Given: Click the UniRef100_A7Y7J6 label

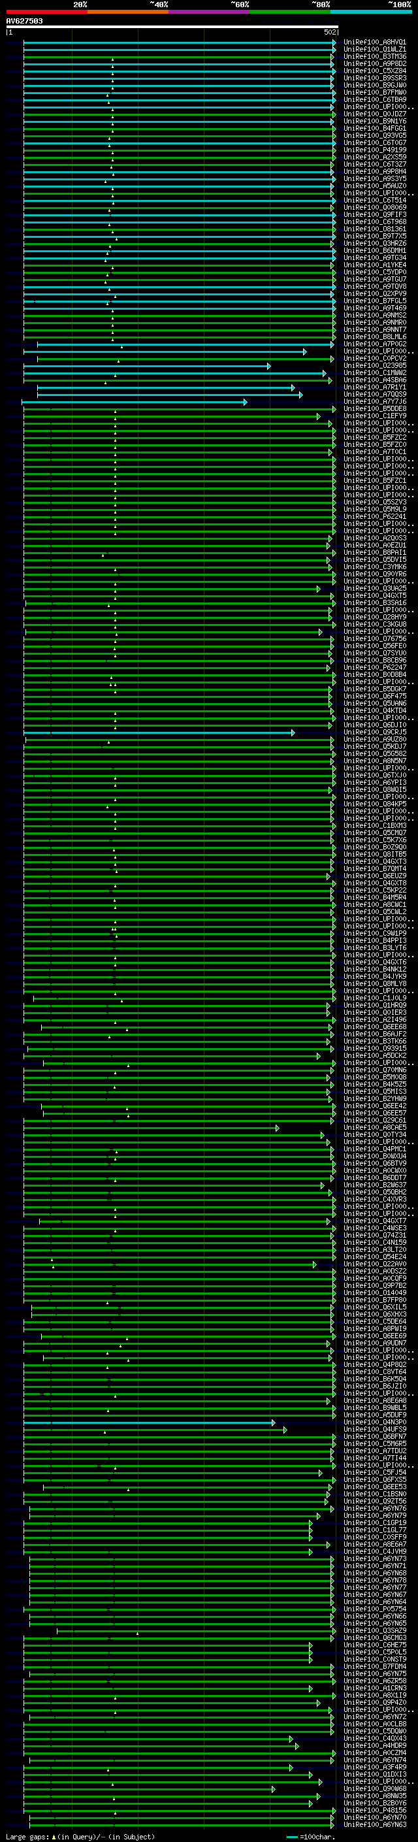Looking at the screenshot, I should tap(375, 401).
